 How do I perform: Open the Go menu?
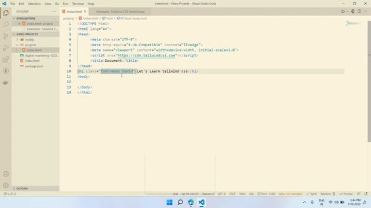point(57,3)
